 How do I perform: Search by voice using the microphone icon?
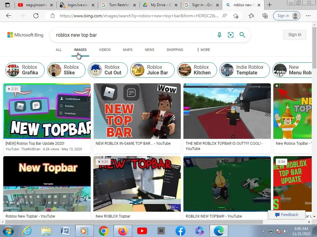[219, 35]
